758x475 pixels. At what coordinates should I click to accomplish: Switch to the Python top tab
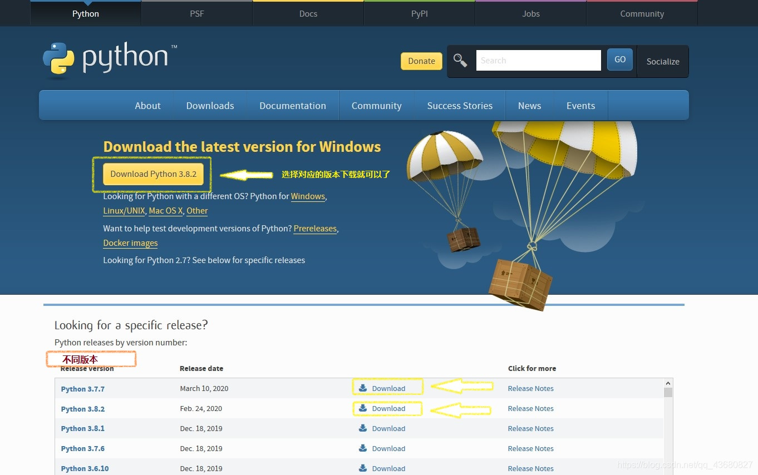(x=86, y=13)
